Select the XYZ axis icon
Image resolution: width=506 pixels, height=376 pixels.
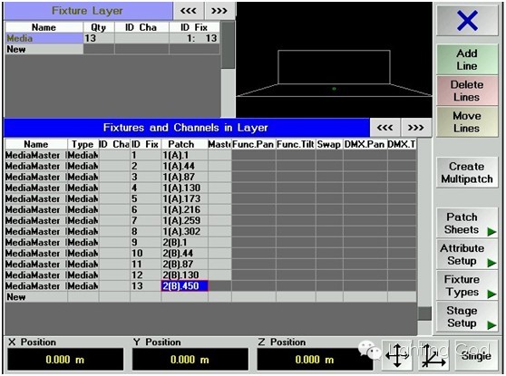[434, 355]
